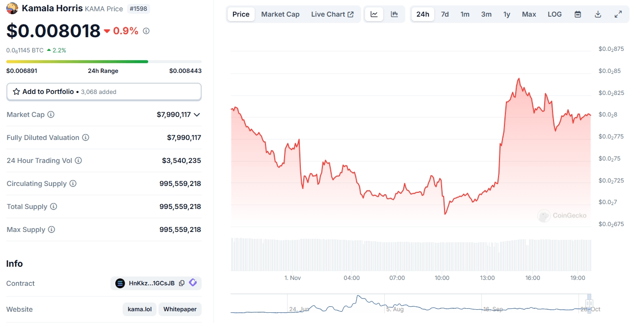
Task: Toggle LOG scale on the chart
Action: pos(554,14)
